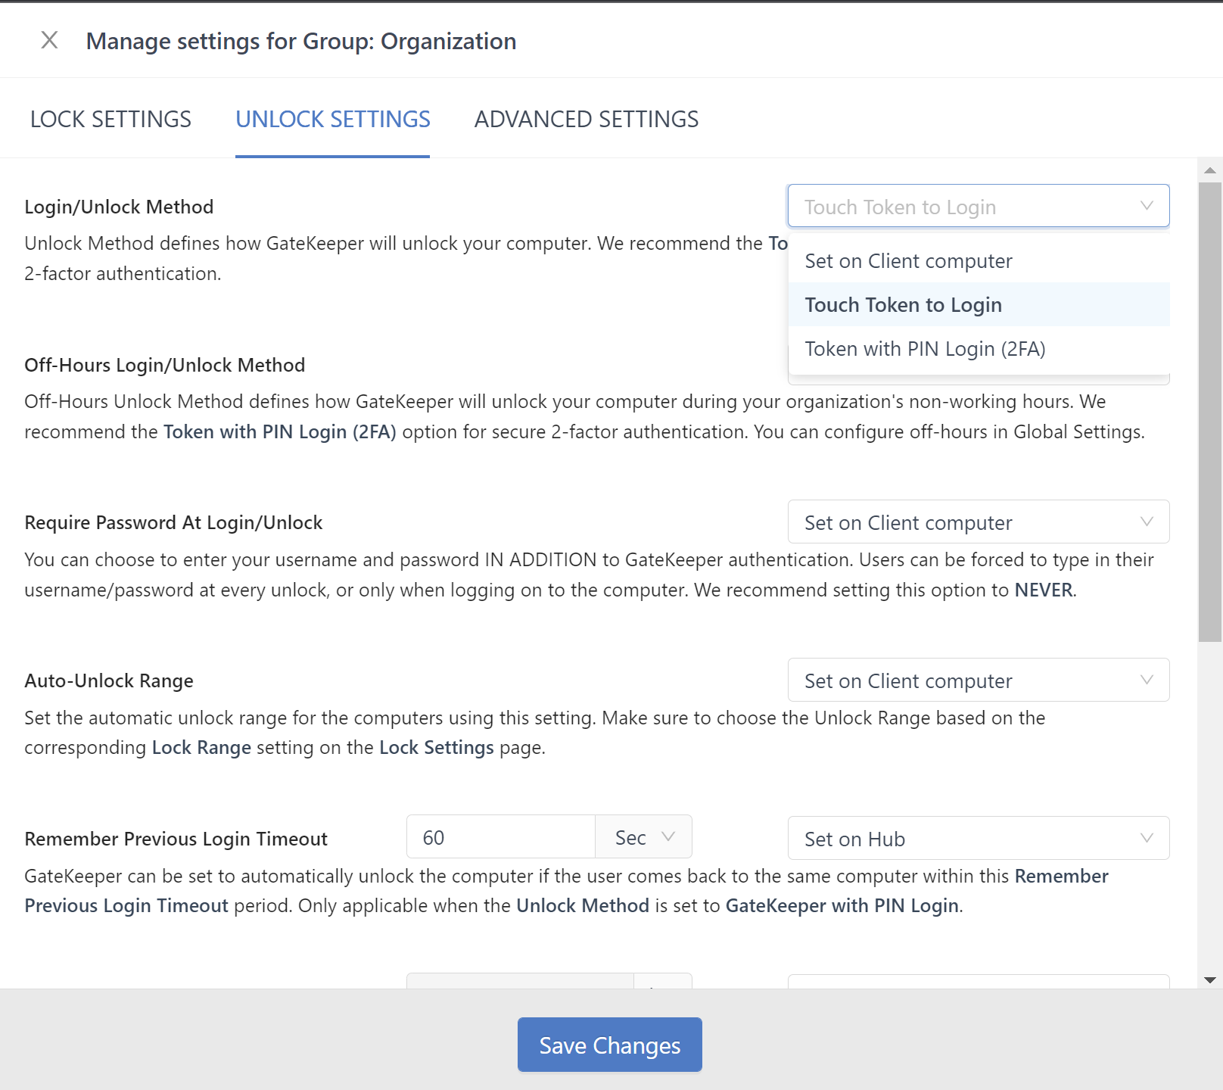
Task: Switch to the Lock Settings tab
Action: [x=110, y=120]
